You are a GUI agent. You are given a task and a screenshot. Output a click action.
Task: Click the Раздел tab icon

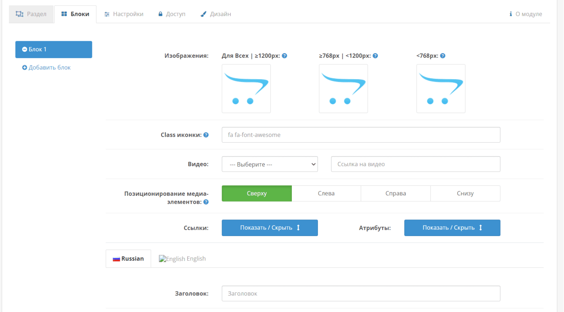19,14
